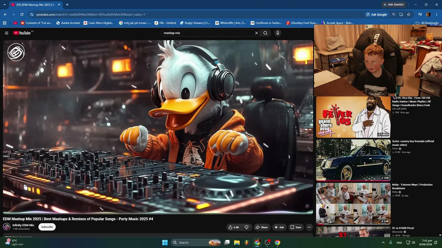Open the YouTube bookmark icon in bookmarks bar
Image resolution: width=442 pixels, height=248 pixels.
(x=15, y=23)
